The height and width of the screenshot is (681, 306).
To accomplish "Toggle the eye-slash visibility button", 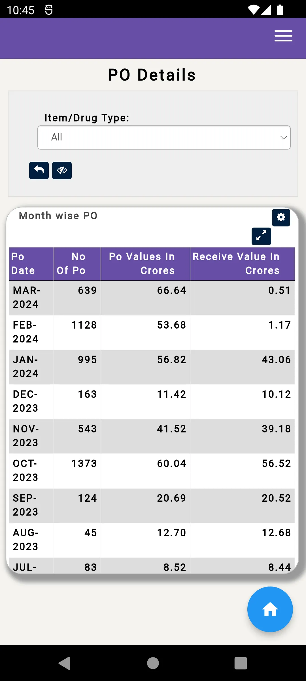I will coord(62,171).
